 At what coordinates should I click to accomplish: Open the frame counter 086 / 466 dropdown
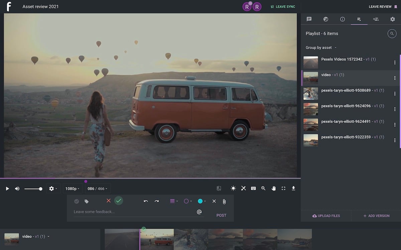pos(97,189)
